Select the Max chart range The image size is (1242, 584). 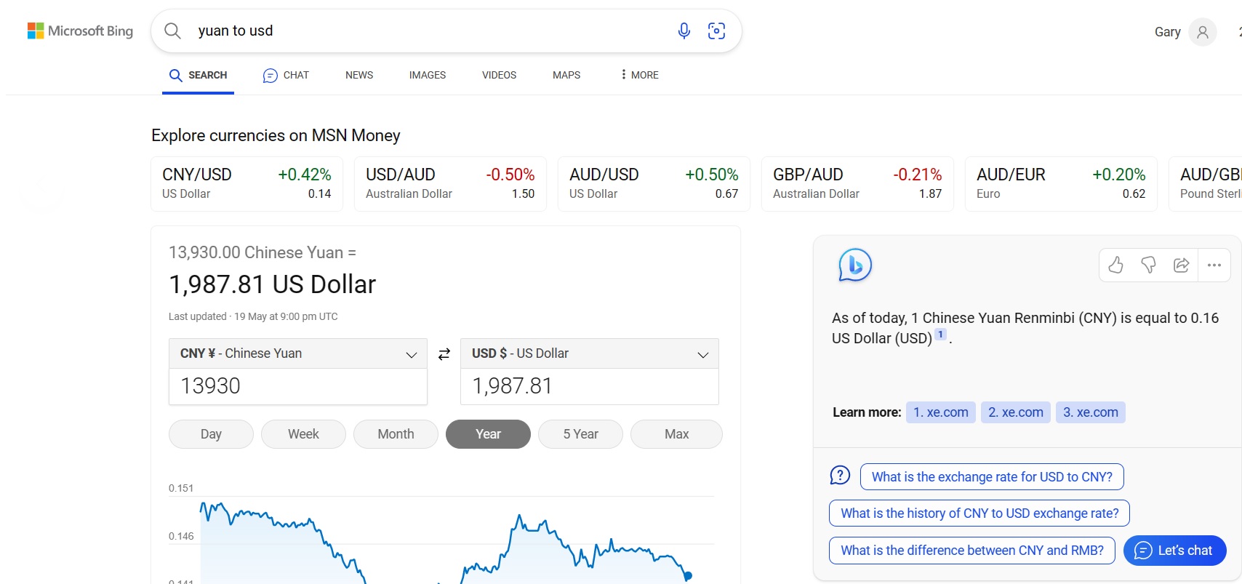(676, 434)
